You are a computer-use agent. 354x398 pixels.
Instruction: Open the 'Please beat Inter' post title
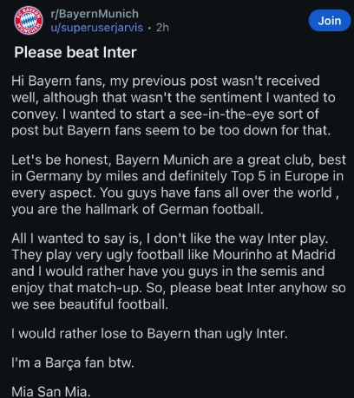(x=75, y=53)
